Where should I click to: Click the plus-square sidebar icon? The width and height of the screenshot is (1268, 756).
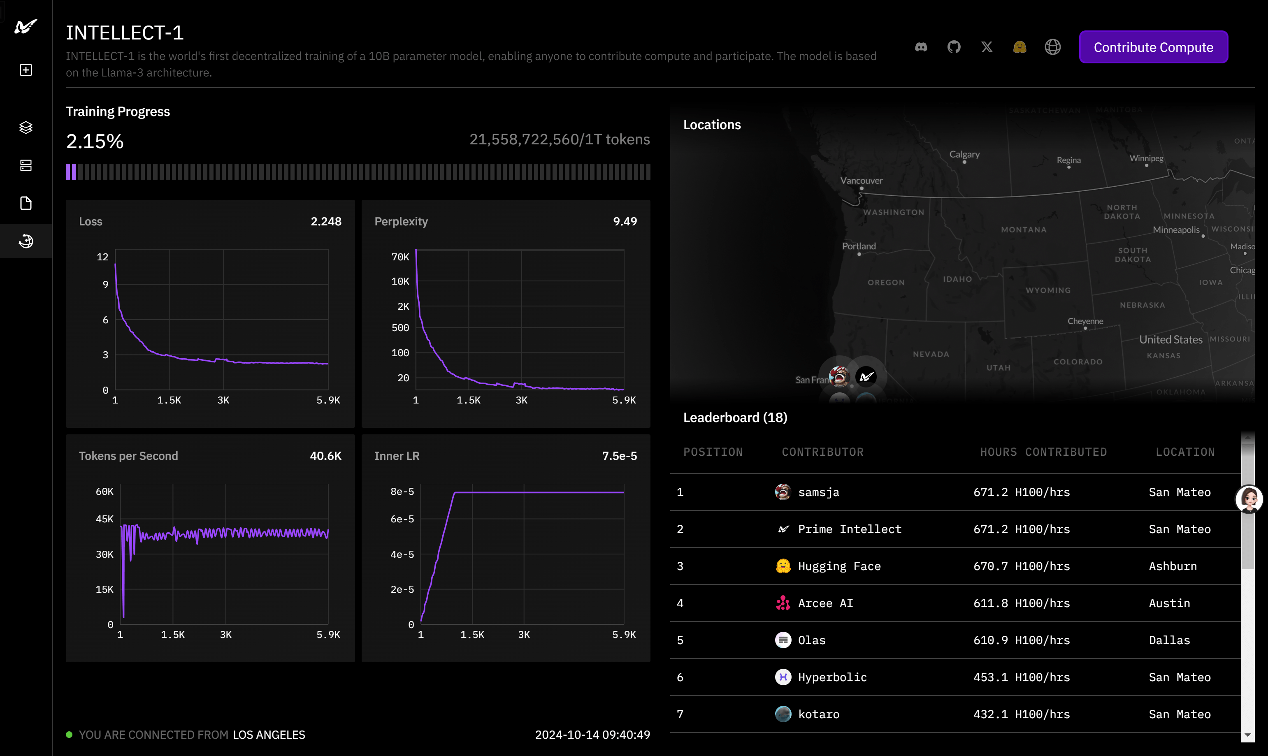(26, 70)
